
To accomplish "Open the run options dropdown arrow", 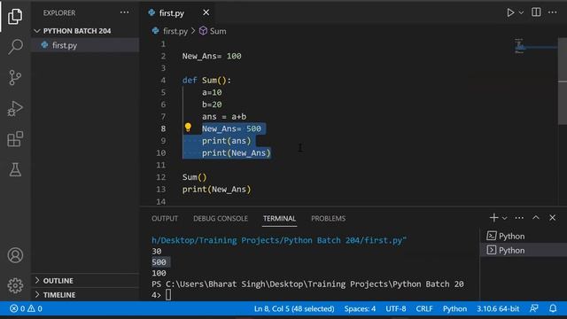I will point(521,12).
